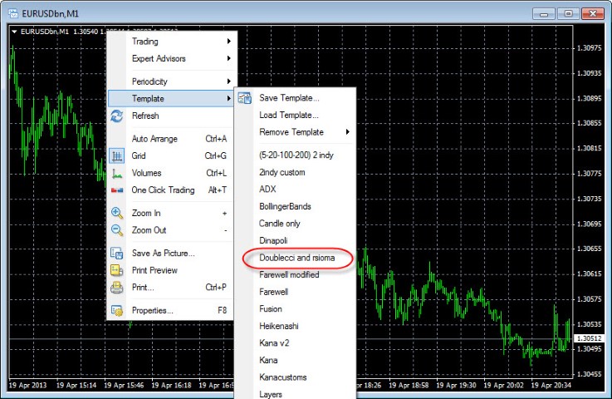612x399 pixels.
Task: Click the Save Template icon
Action: (245, 98)
